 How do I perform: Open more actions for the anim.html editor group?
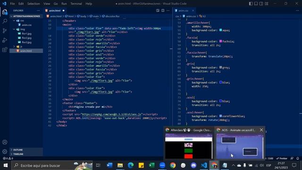point(168,10)
